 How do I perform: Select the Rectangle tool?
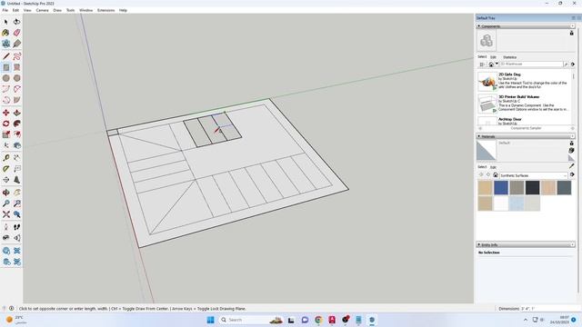point(6,67)
